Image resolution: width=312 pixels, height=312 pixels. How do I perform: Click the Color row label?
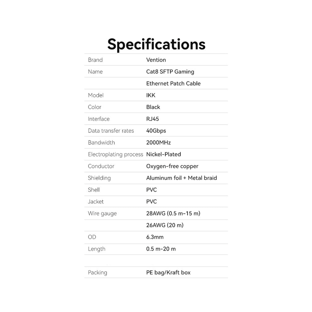[95, 107]
